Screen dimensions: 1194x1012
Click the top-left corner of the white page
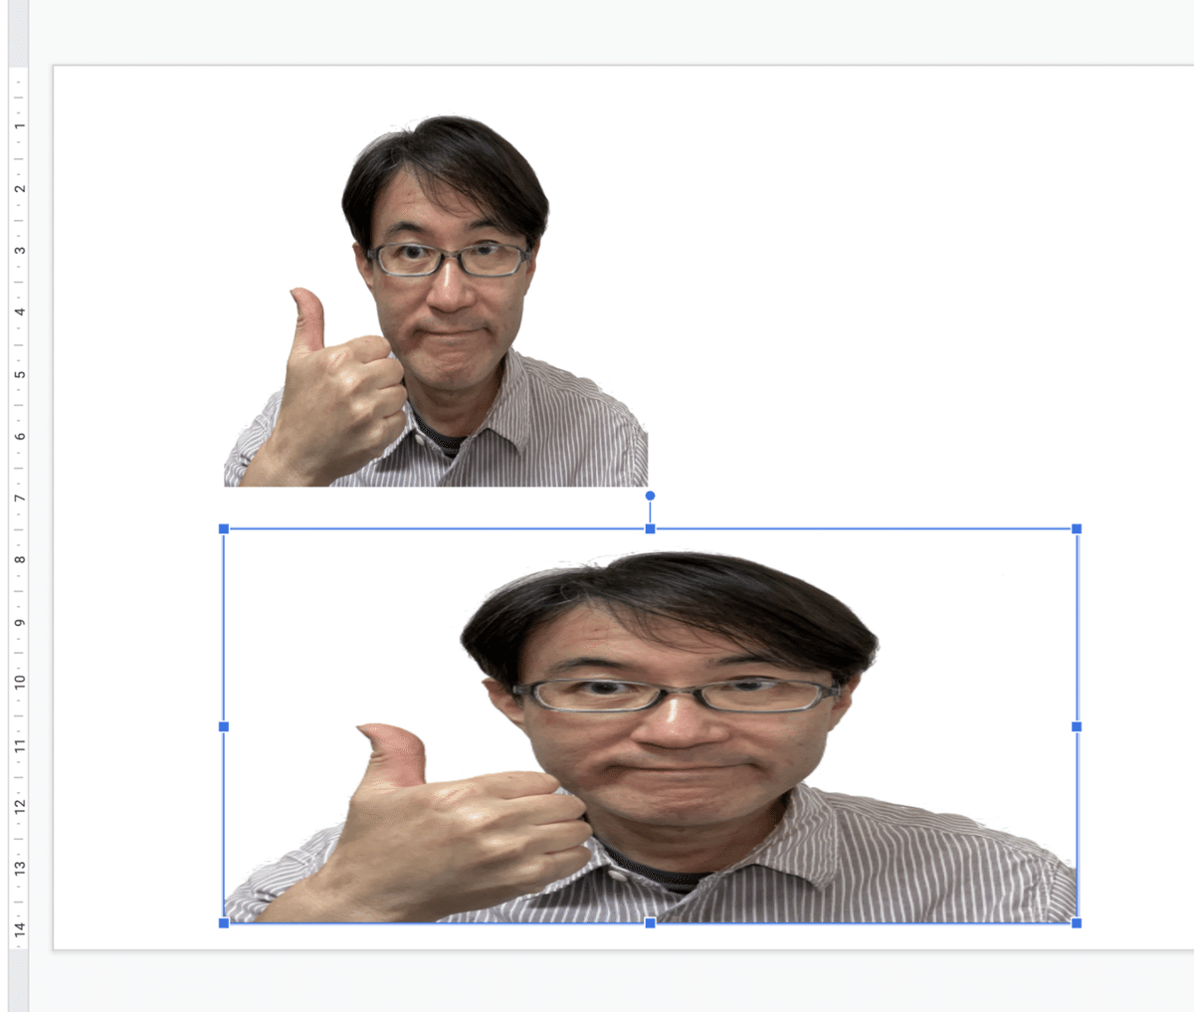click(55, 65)
